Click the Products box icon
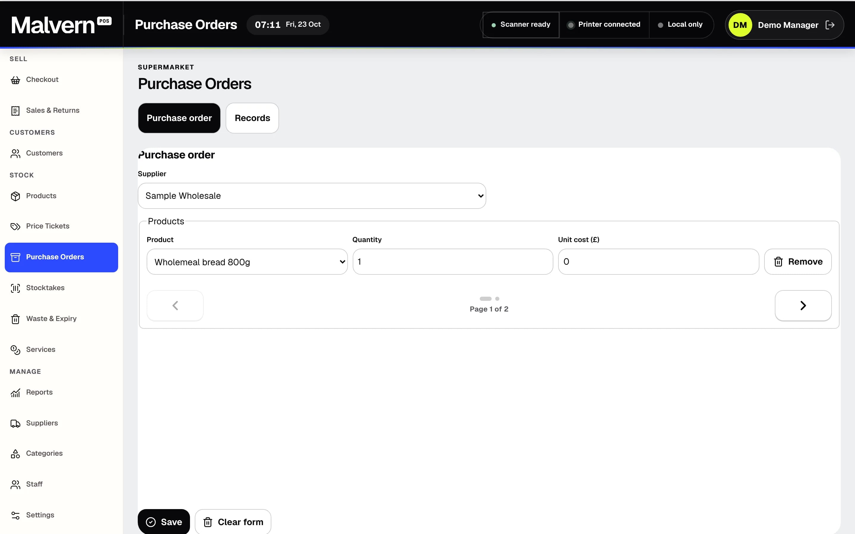The image size is (855, 534). (x=15, y=196)
